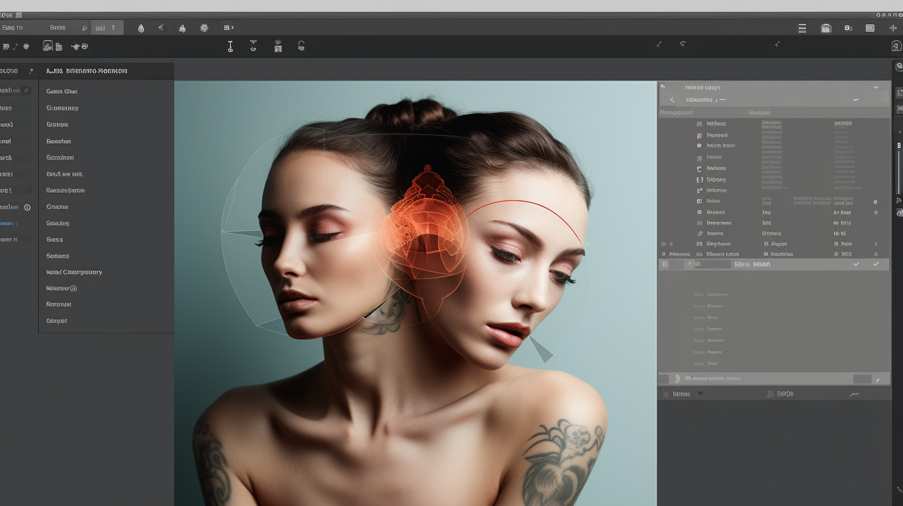Select the square stamp tool icon above canvas
The height and width of the screenshot is (506, 903).
click(x=278, y=46)
